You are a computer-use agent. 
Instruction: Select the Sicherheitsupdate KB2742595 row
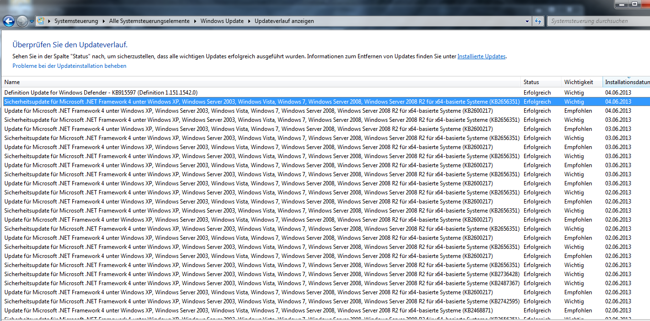click(325, 301)
